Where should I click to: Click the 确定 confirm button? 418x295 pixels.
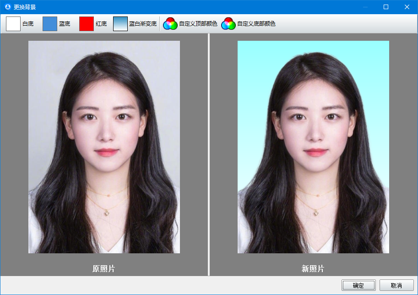(x=358, y=285)
